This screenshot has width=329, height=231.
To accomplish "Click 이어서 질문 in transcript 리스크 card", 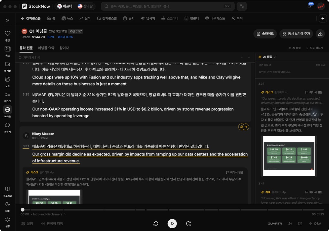I will click(234, 172).
